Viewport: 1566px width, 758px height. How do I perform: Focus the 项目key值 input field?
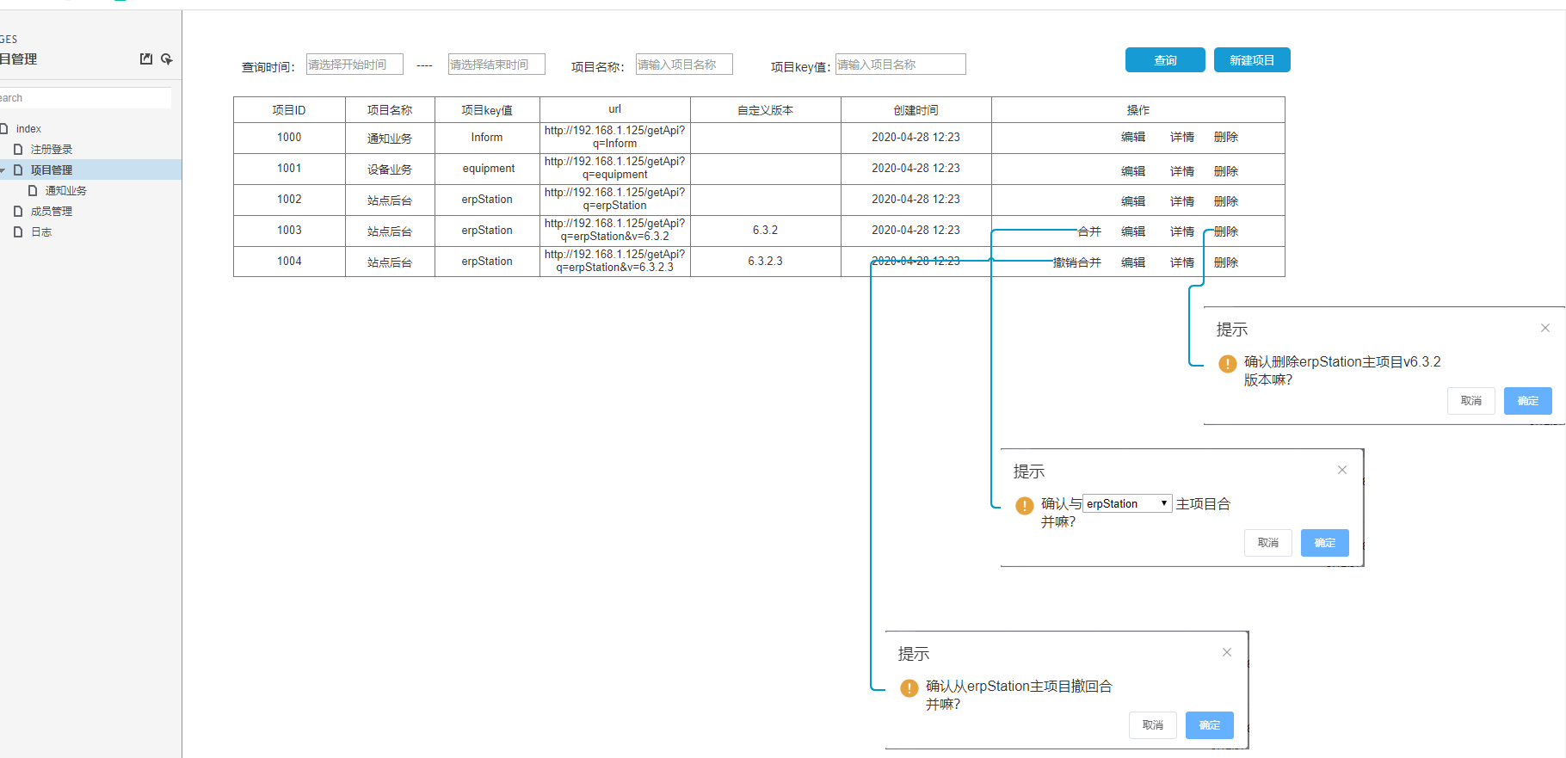(901, 65)
